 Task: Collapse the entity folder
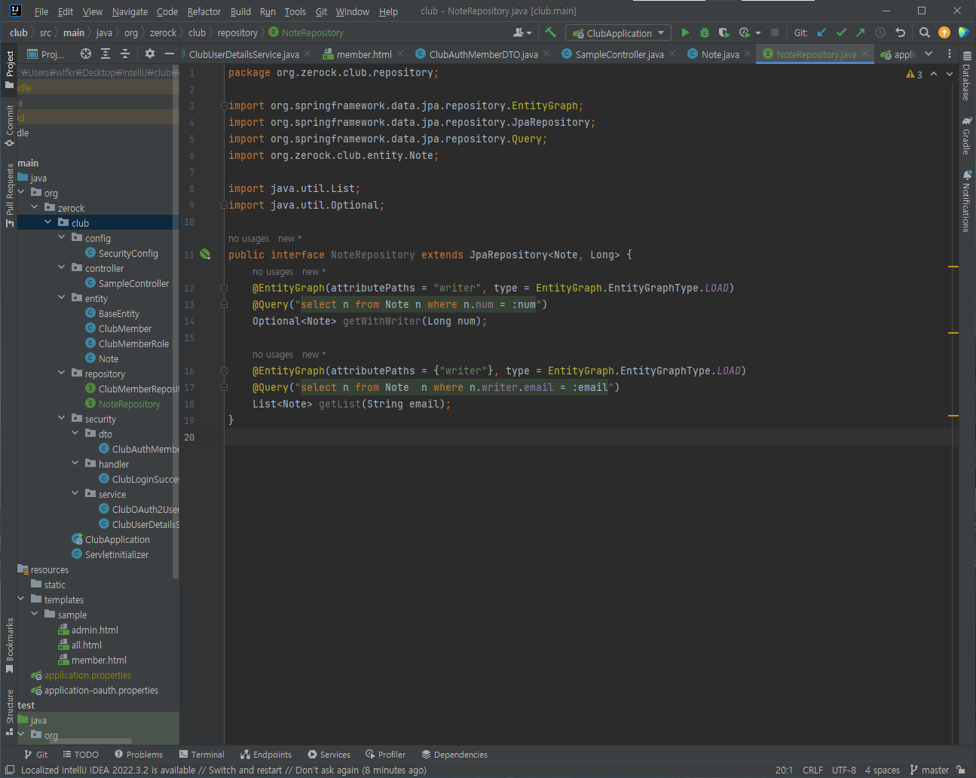point(62,297)
